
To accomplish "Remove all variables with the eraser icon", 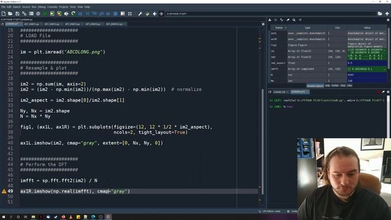I will click(x=288, y=20).
